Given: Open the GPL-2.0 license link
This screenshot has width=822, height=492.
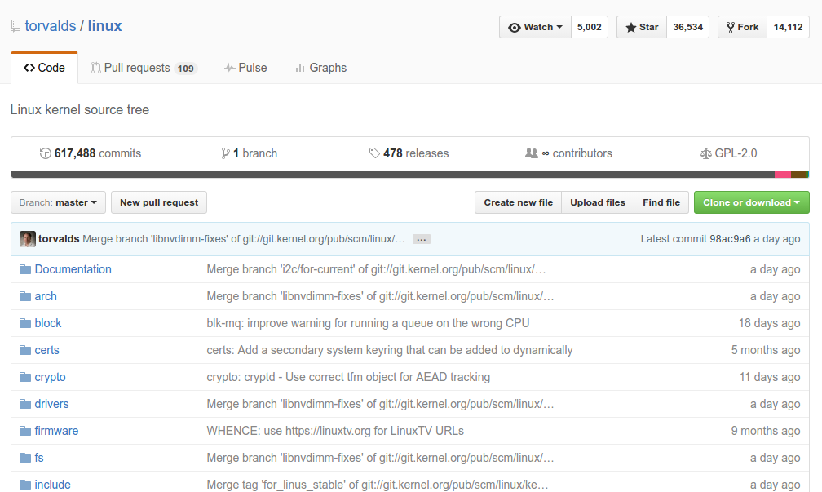Looking at the screenshot, I should [729, 153].
